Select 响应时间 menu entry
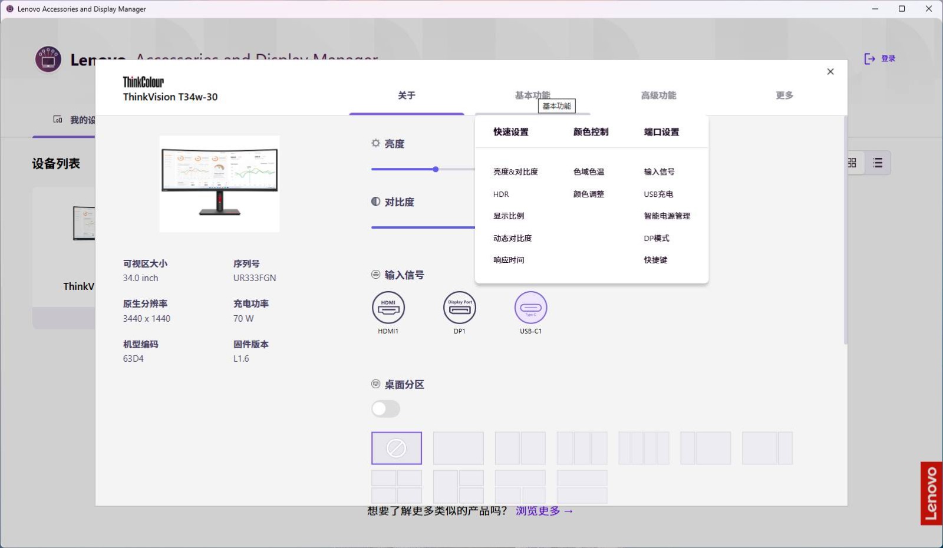 pos(509,260)
